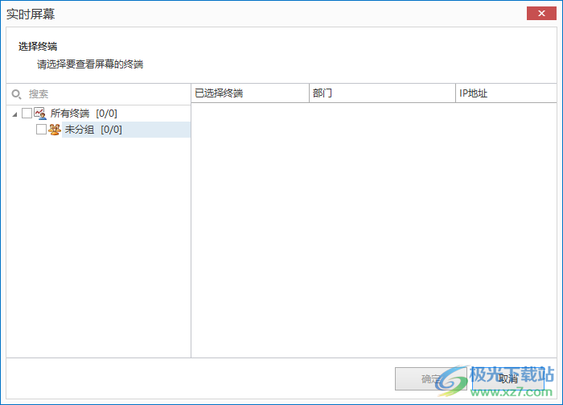
Task: Click the 取消 button
Action: pyautogui.click(x=508, y=378)
